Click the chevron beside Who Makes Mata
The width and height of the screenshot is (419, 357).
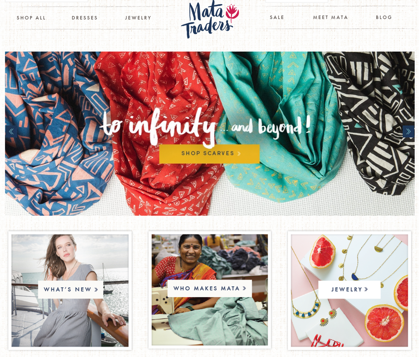(244, 288)
